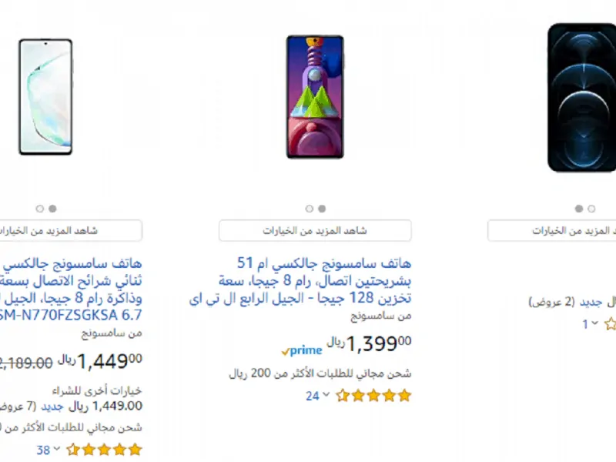This screenshot has width=616, height=462.
Task: Click the Prime badge icon beside 1,399 price
Action: pos(302,350)
